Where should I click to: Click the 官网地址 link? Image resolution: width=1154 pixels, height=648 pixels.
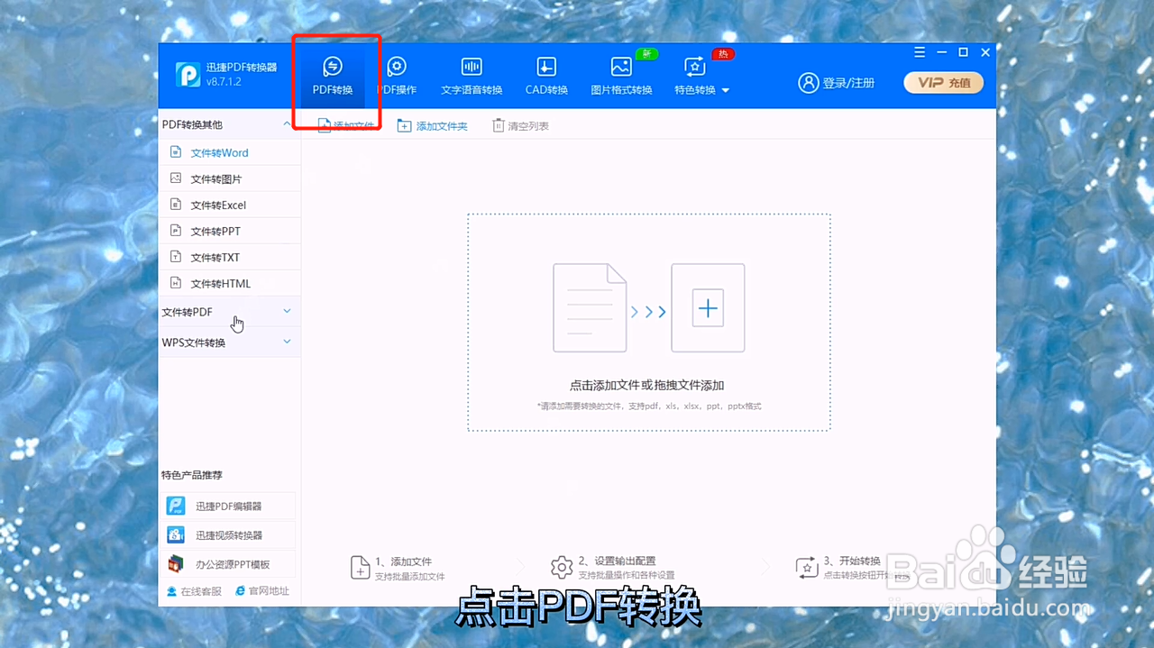click(262, 591)
